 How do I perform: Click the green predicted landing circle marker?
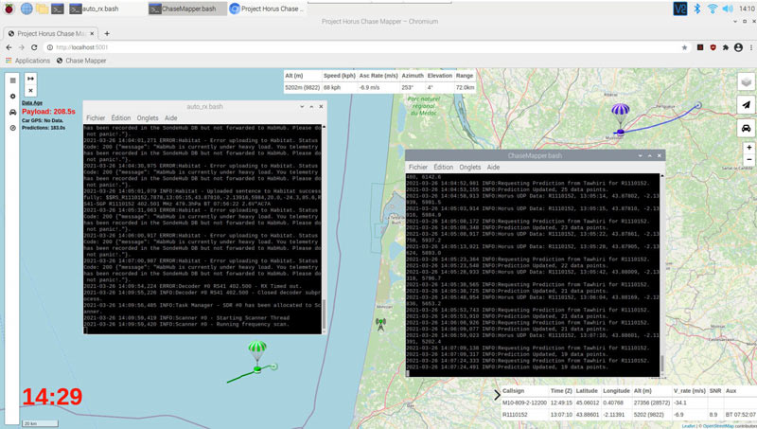click(x=274, y=366)
